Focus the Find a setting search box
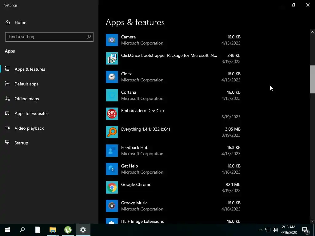315x236 pixels. coord(49,37)
